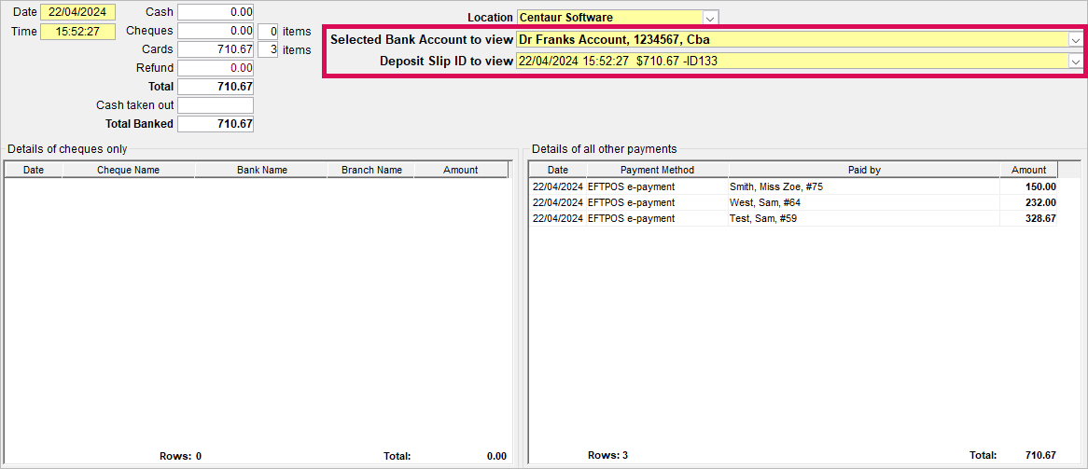Click the Details of all other payments label
The image size is (1088, 469).
point(605,148)
